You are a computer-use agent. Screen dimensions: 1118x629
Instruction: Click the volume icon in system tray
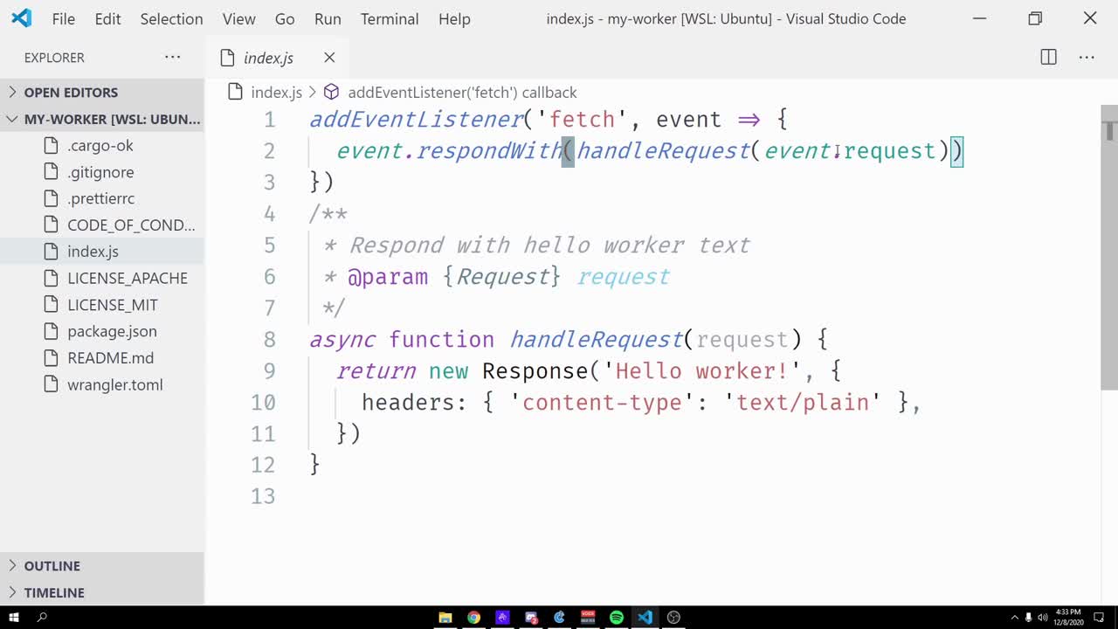click(x=1042, y=617)
